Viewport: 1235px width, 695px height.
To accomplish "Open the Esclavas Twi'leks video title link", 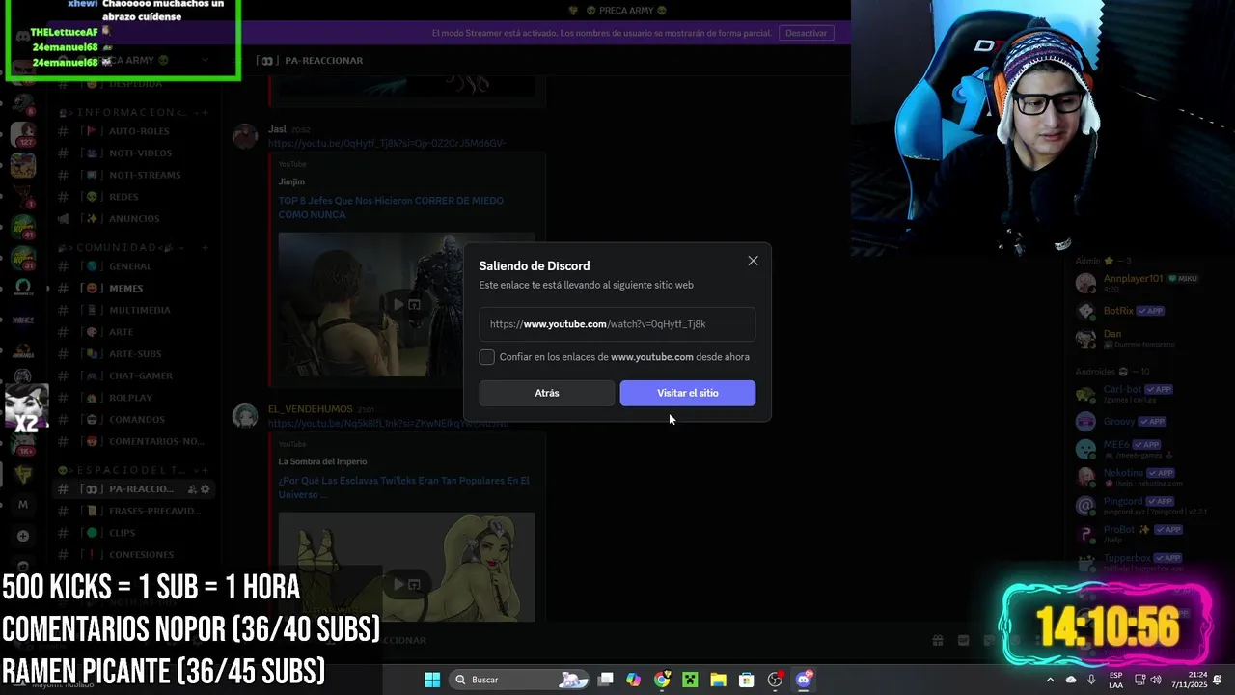I will tap(403, 487).
